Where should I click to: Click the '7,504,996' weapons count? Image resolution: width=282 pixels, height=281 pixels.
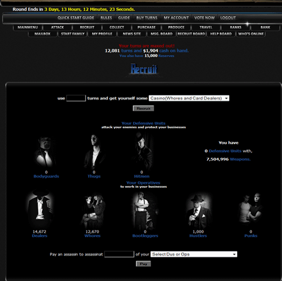pos(217,159)
